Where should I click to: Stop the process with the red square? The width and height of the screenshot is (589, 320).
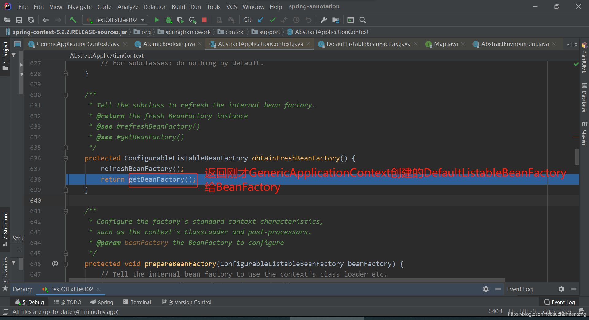click(204, 20)
